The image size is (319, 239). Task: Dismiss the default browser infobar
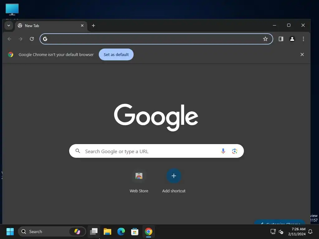[x=302, y=54]
